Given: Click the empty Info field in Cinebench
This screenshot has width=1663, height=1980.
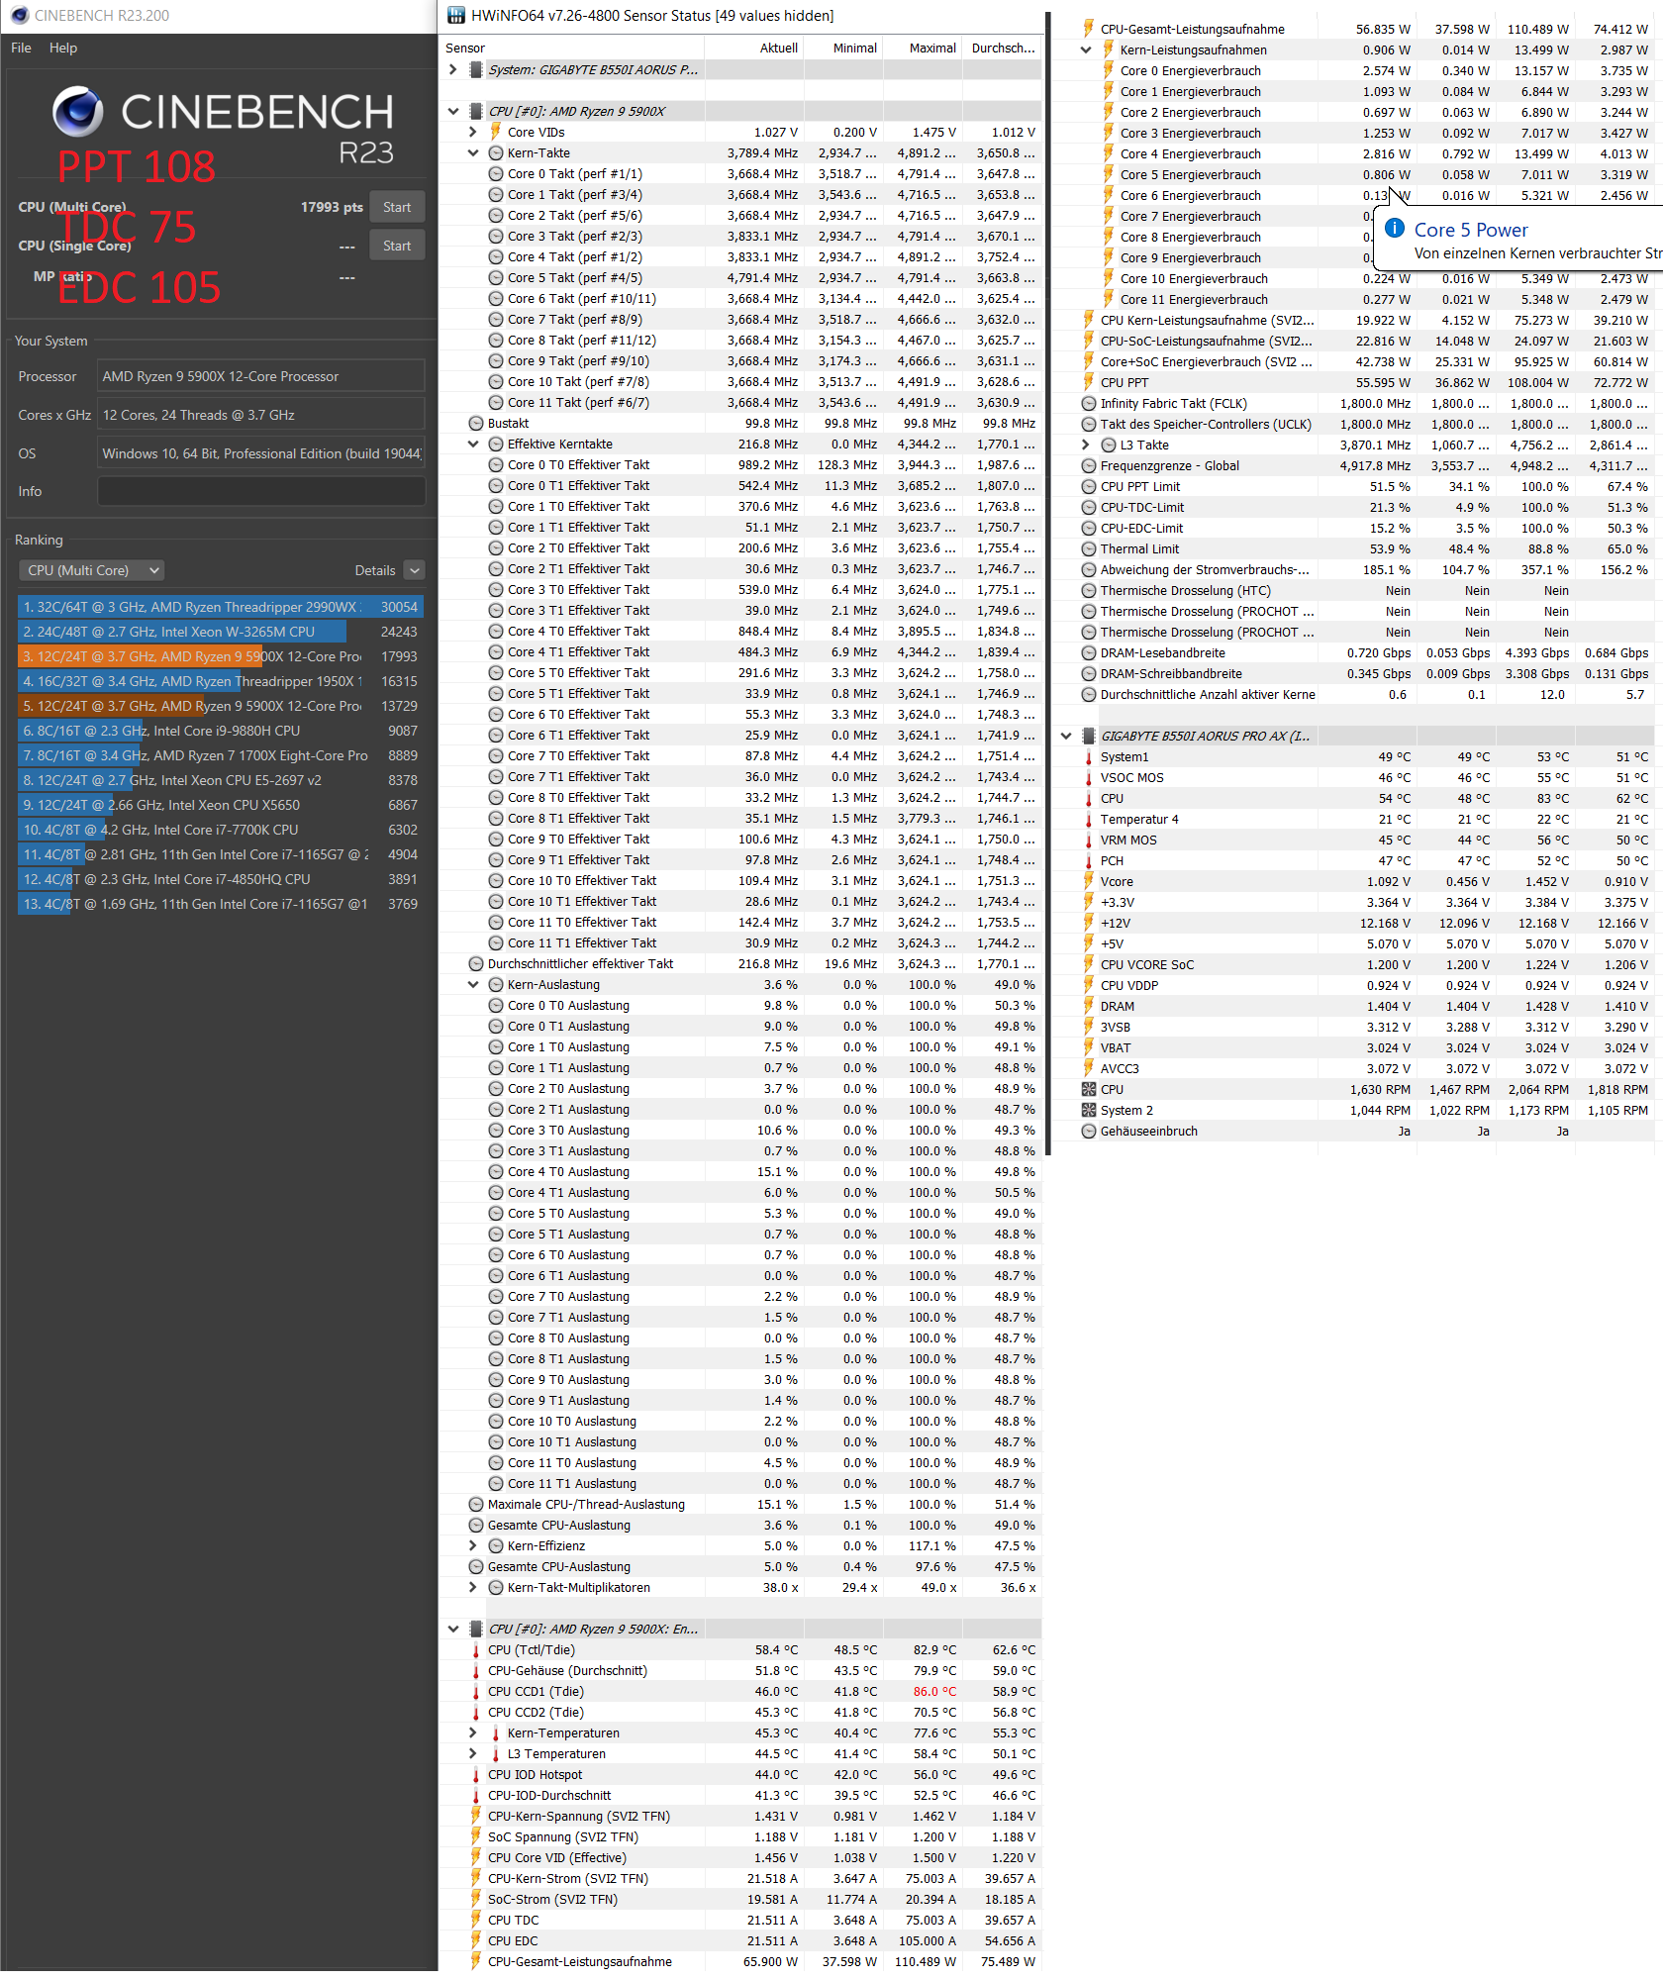Looking at the screenshot, I should point(261,491).
